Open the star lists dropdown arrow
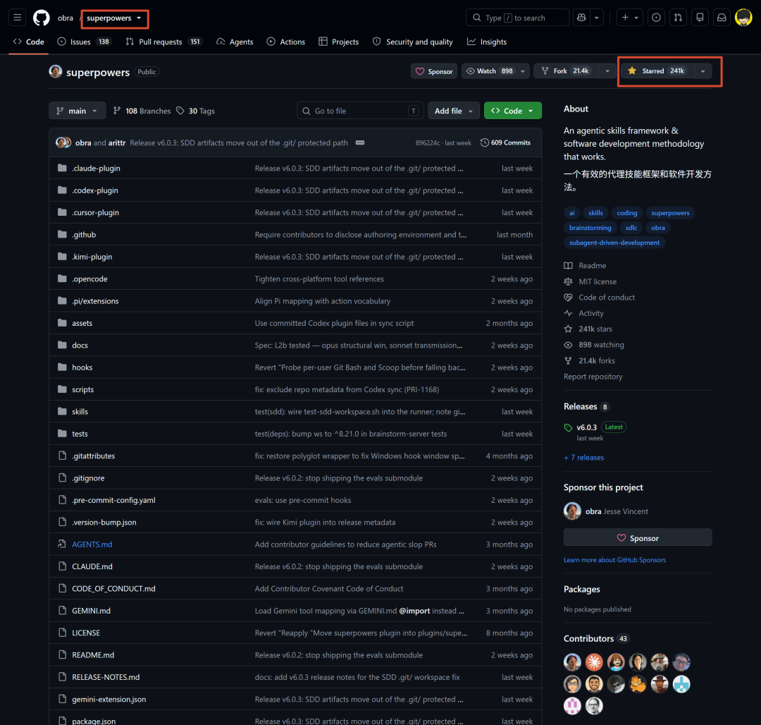761x725 pixels. tap(703, 71)
